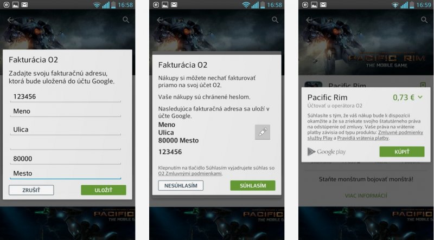The height and width of the screenshot is (240, 434).
Task: Tap back arrow on Pacific Rim purchase screen
Action: click(x=309, y=20)
